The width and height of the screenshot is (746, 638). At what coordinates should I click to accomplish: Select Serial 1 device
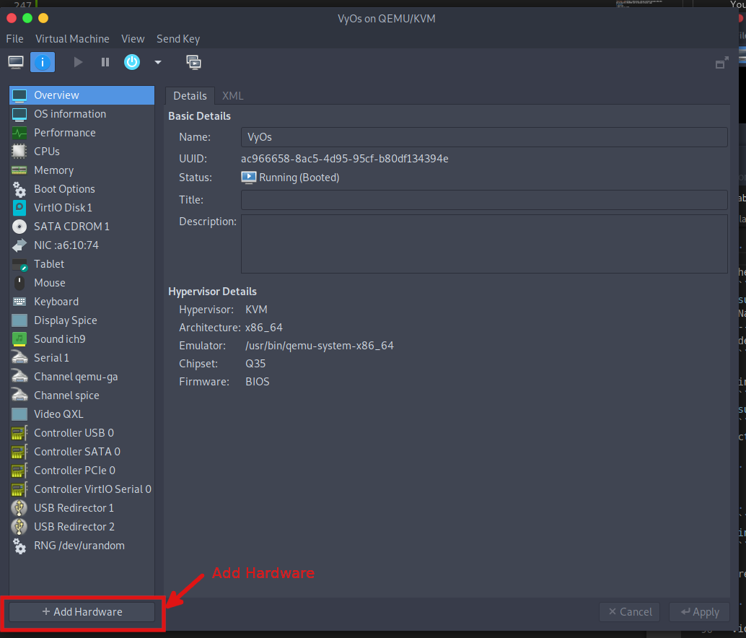[x=82, y=358]
